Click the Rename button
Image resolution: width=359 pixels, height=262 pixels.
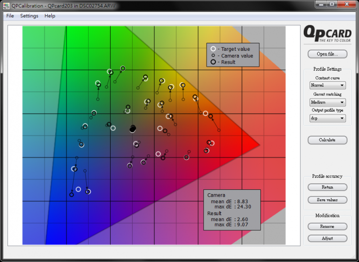(x=327, y=226)
